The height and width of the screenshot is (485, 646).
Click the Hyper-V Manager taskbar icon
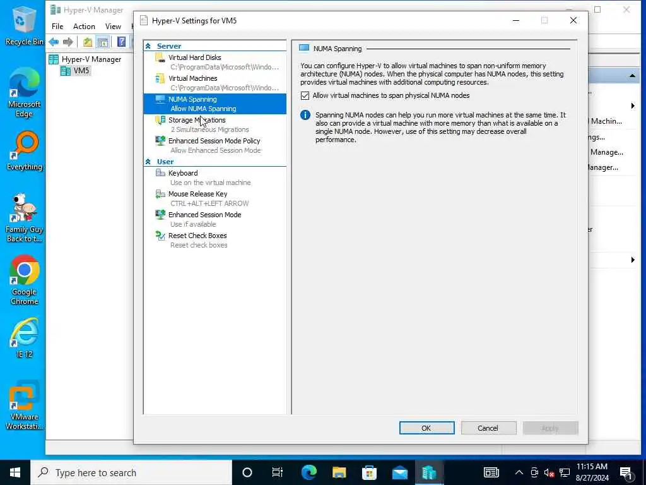(x=429, y=472)
